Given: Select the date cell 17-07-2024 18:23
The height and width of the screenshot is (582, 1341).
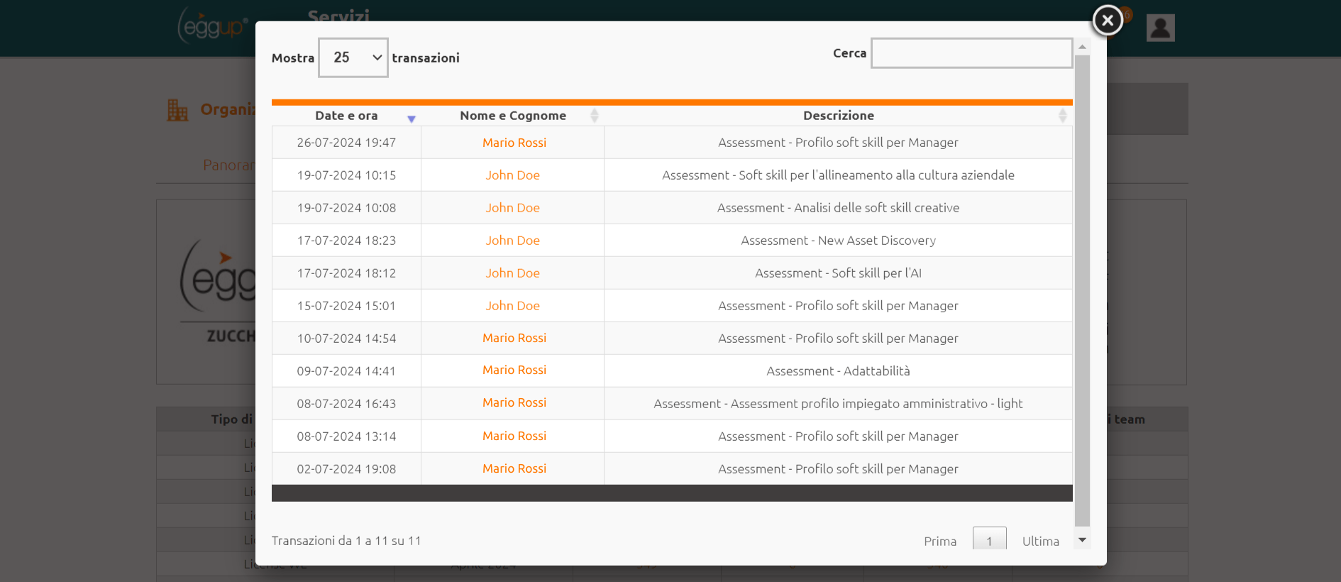Looking at the screenshot, I should click(x=346, y=241).
